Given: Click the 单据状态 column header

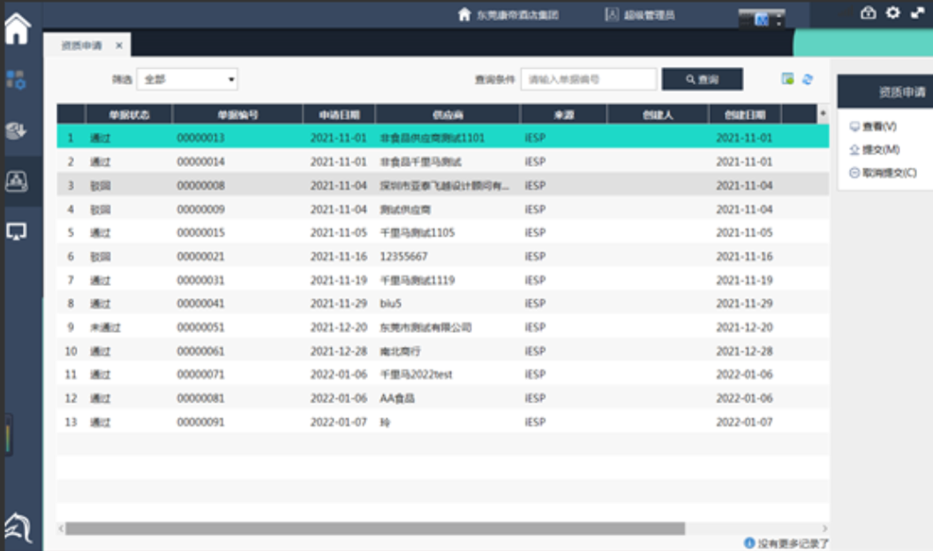Looking at the screenshot, I should (129, 115).
